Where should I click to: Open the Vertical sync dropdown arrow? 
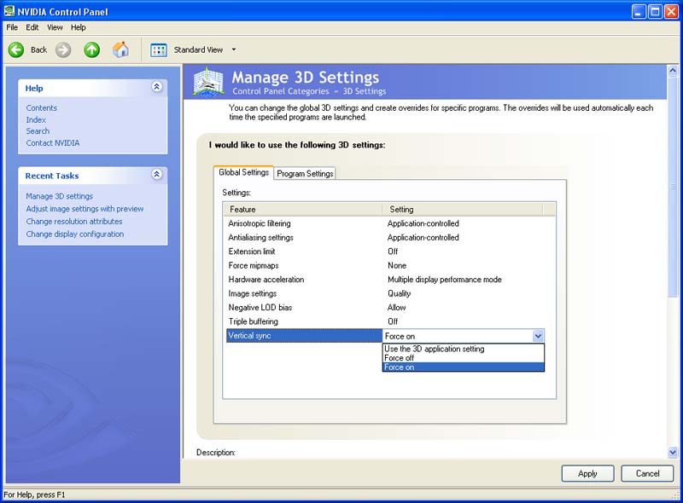(538, 336)
